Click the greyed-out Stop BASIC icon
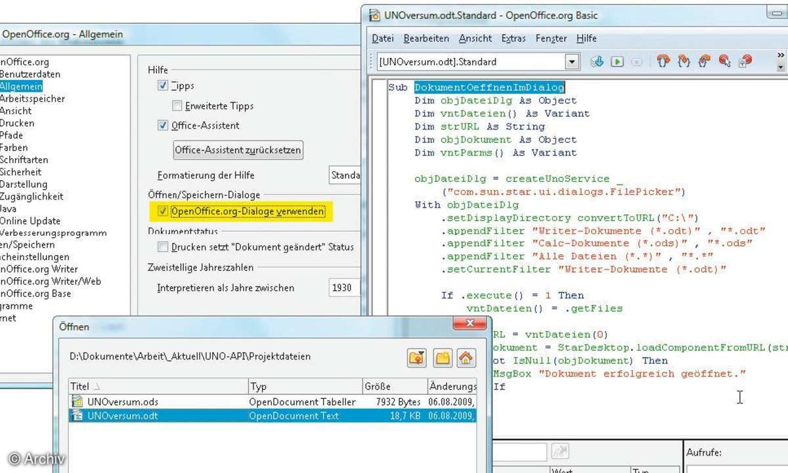788x473 pixels. (x=636, y=62)
